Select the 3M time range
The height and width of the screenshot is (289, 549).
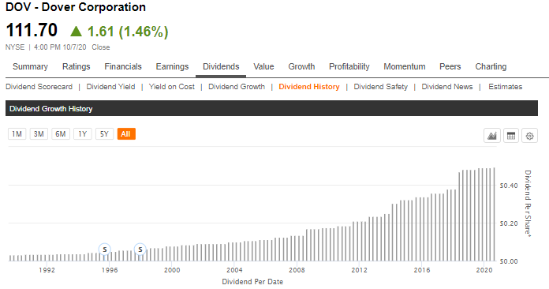click(39, 133)
